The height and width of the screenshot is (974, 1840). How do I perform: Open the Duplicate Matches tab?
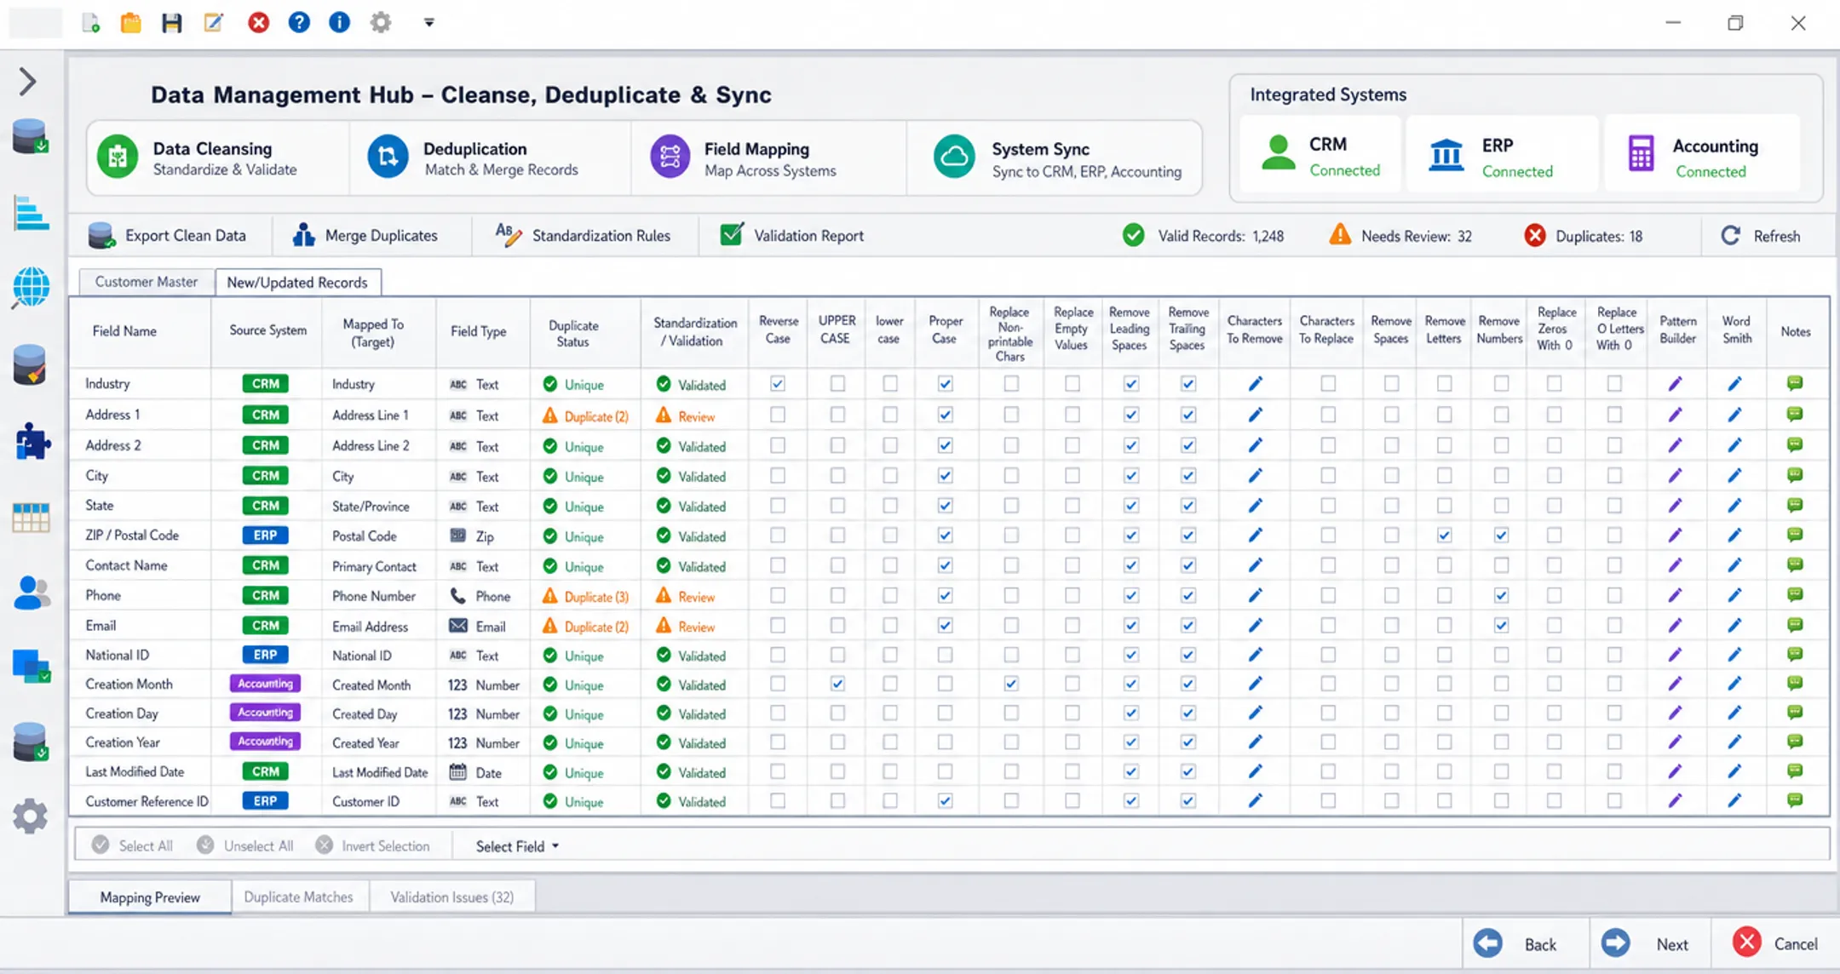298,897
